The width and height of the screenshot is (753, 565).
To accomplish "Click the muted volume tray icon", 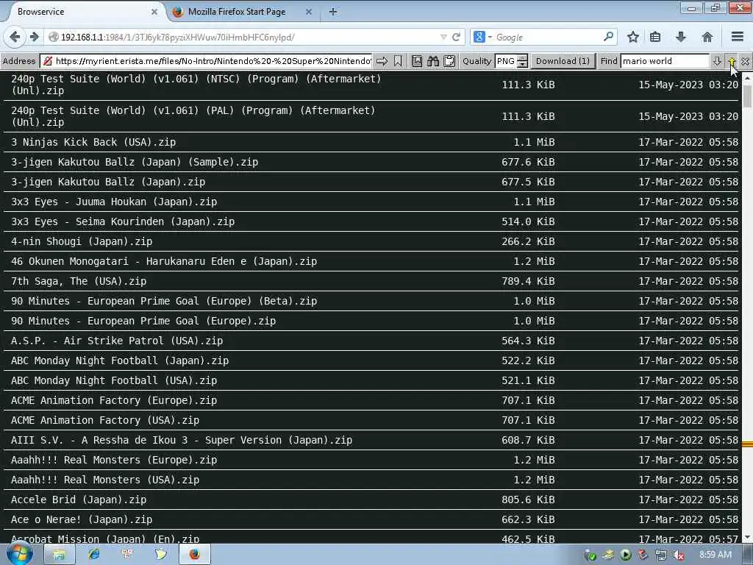I will pos(679,555).
